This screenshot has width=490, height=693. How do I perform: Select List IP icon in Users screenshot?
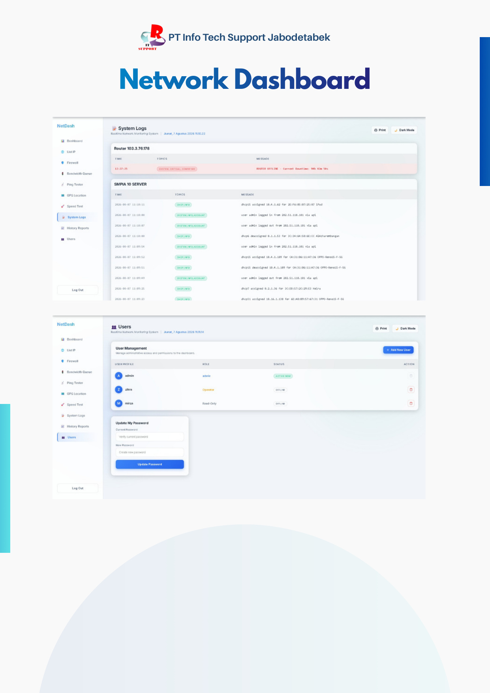coord(63,350)
